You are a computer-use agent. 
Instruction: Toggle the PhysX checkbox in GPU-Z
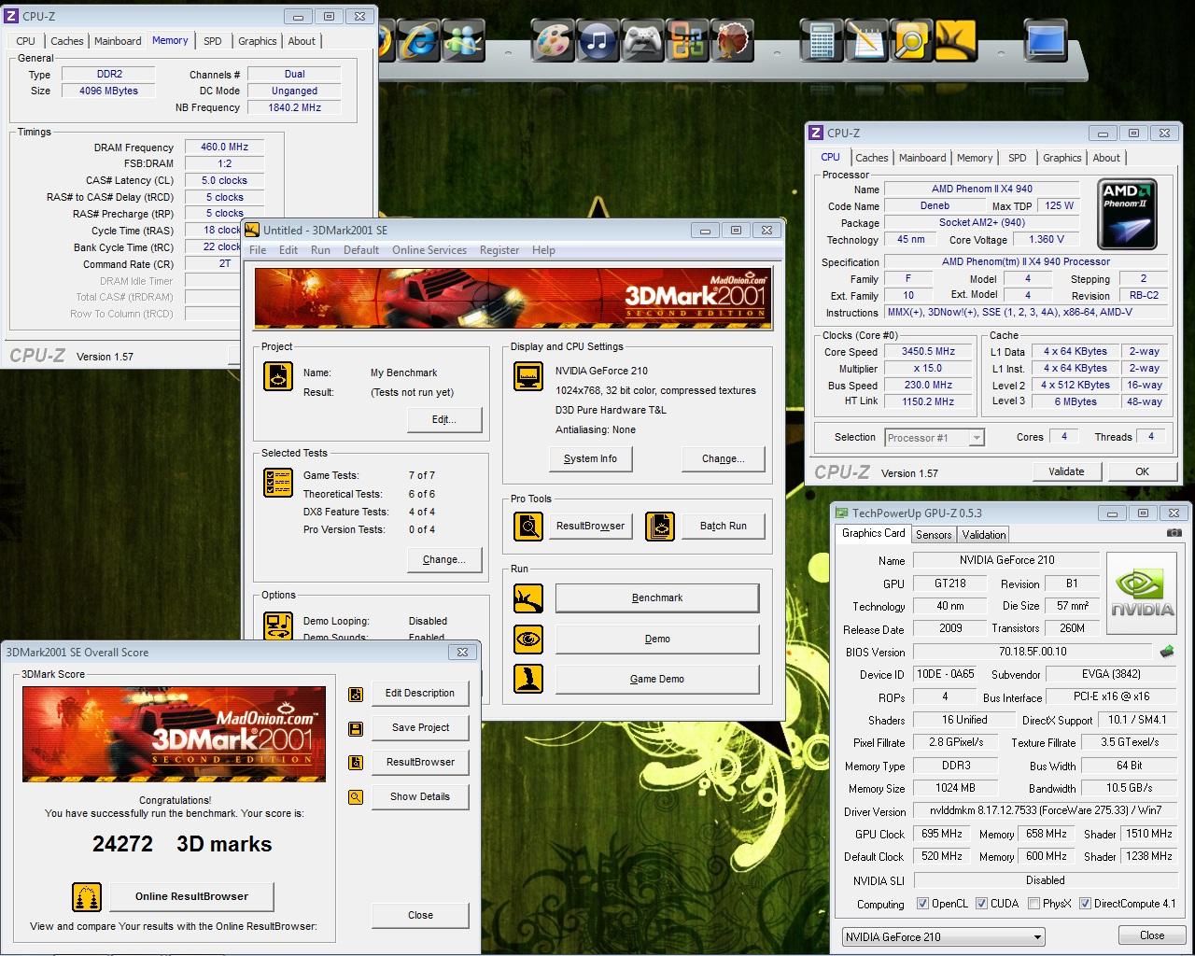click(x=1033, y=904)
